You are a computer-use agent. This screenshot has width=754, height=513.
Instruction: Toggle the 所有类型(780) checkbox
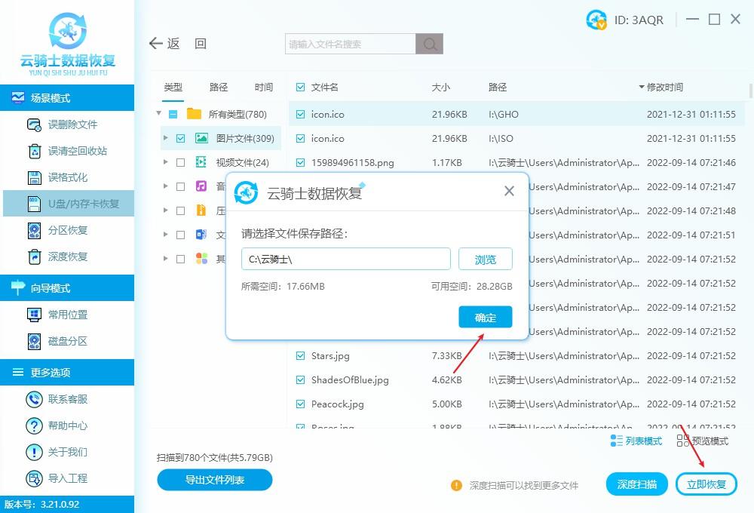click(x=173, y=115)
